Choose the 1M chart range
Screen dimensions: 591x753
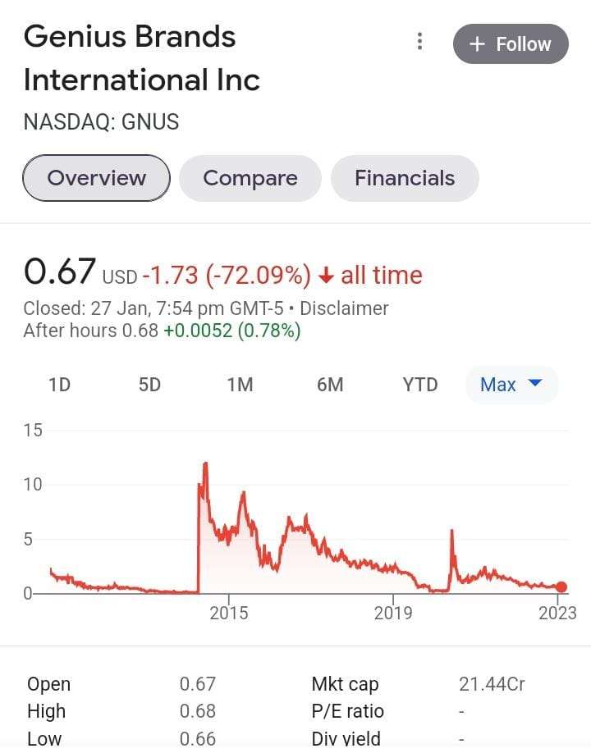click(x=240, y=385)
